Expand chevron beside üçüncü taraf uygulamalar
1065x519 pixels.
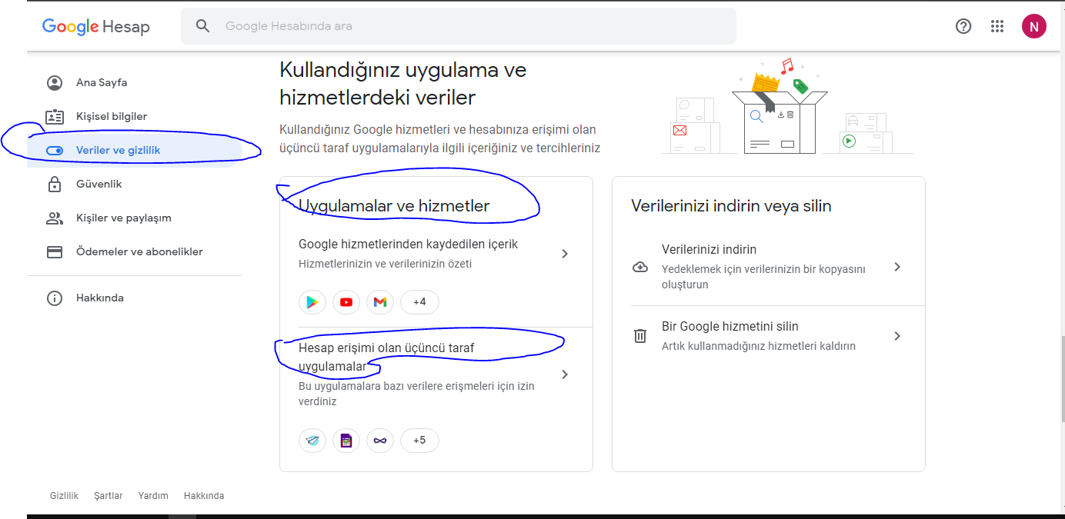(565, 374)
